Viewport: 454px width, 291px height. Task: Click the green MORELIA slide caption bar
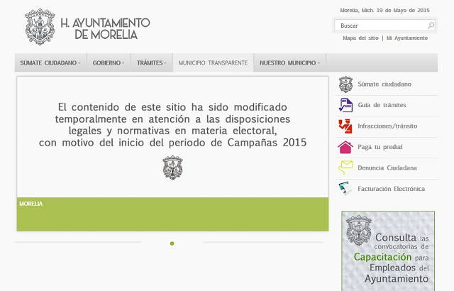point(172,214)
